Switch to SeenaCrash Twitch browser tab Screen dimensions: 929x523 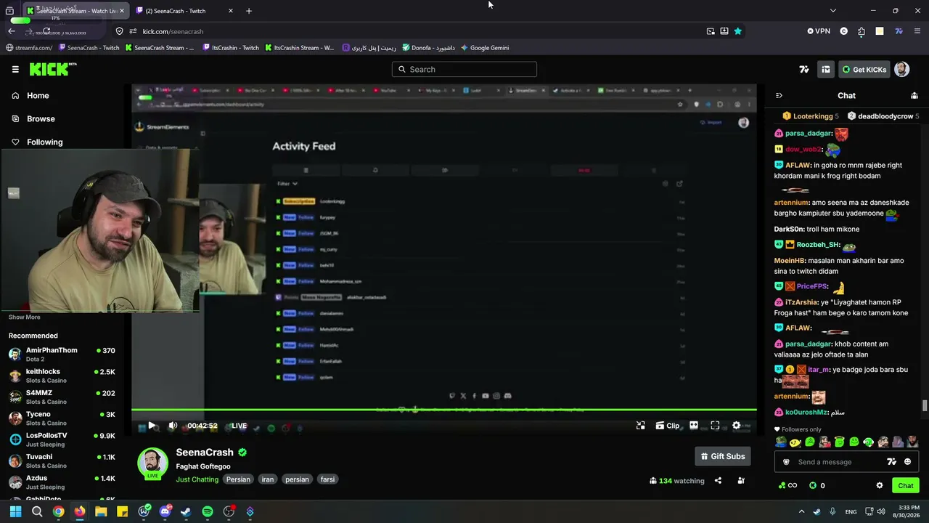pyautogui.click(x=184, y=11)
